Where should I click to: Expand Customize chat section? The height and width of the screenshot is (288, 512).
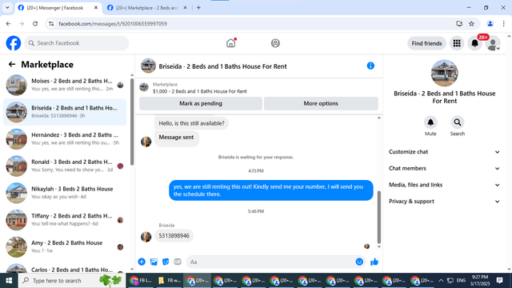(444, 152)
